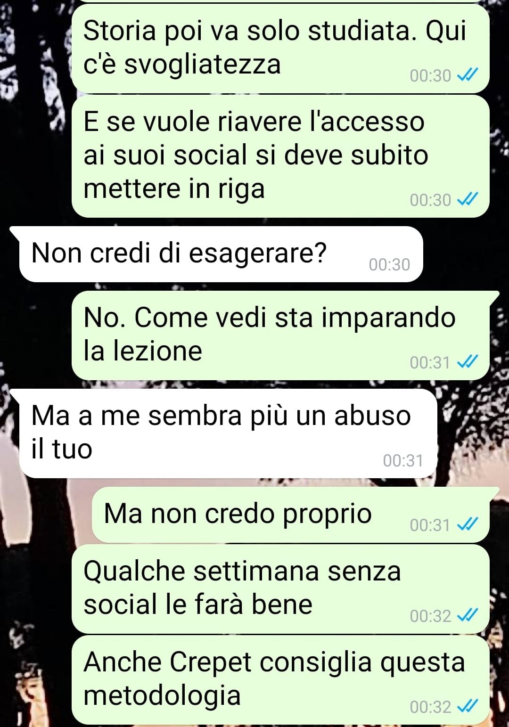Tap blue checkmarks on 'metodologia' message

pyautogui.click(x=468, y=706)
